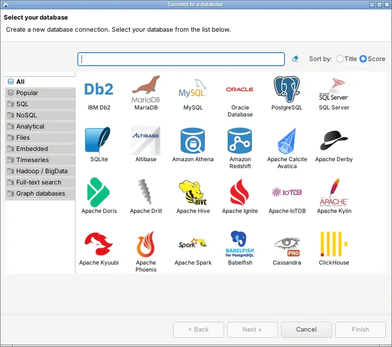Show Embedded databases category
The width and height of the screenshot is (392, 347).
pyautogui.click(x=40, y=149)
